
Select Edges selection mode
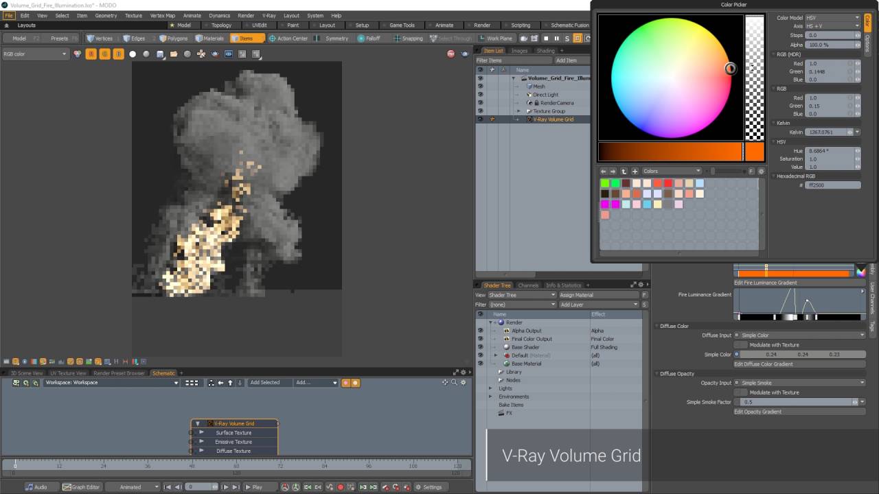134,38
